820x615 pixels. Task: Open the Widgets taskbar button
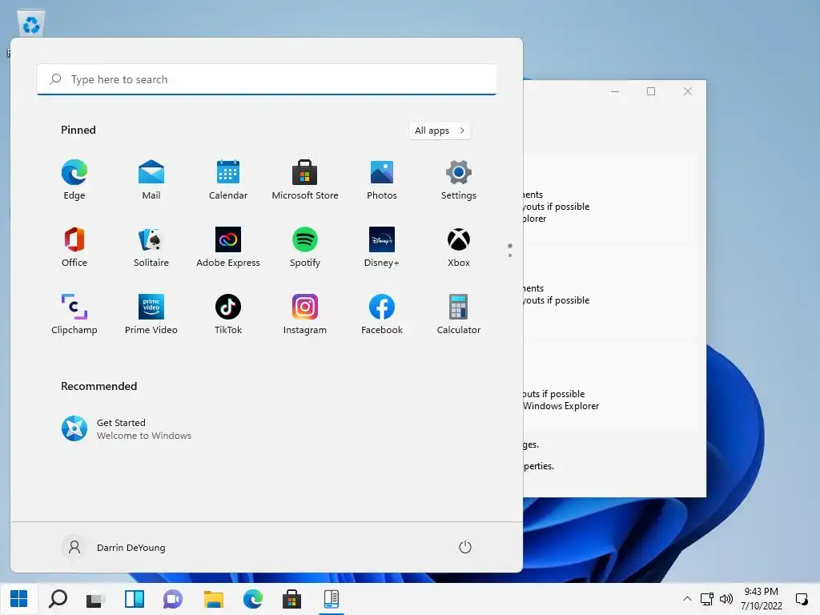tap(135, 599)
